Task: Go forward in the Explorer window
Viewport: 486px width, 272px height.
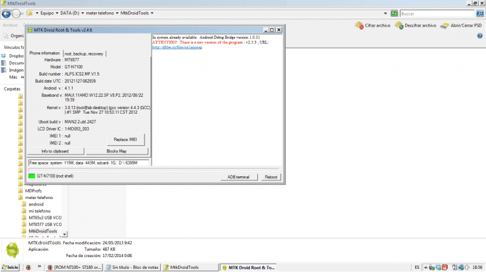Action: (x=16, y=14)
